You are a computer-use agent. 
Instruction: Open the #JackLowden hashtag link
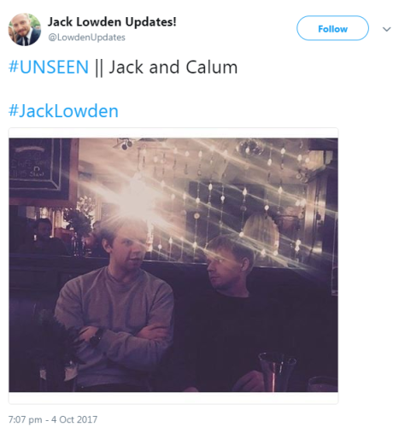[63, 111]
